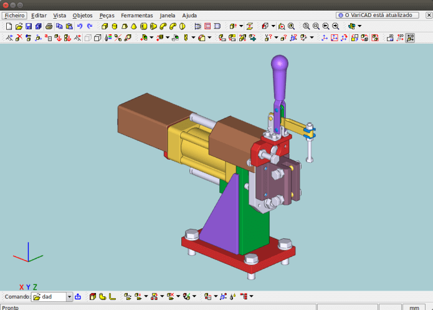Save the file with the floppy disk icon
433x310 pixels.
pos(29,26)
